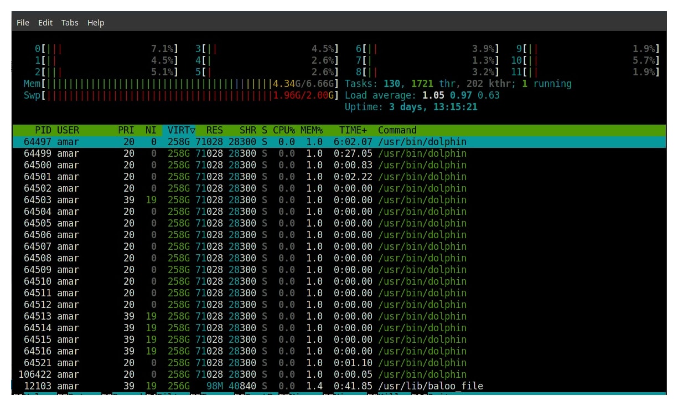The image size is (678, 406).
Task: Click the USER column header
Action: coord(68,130)
